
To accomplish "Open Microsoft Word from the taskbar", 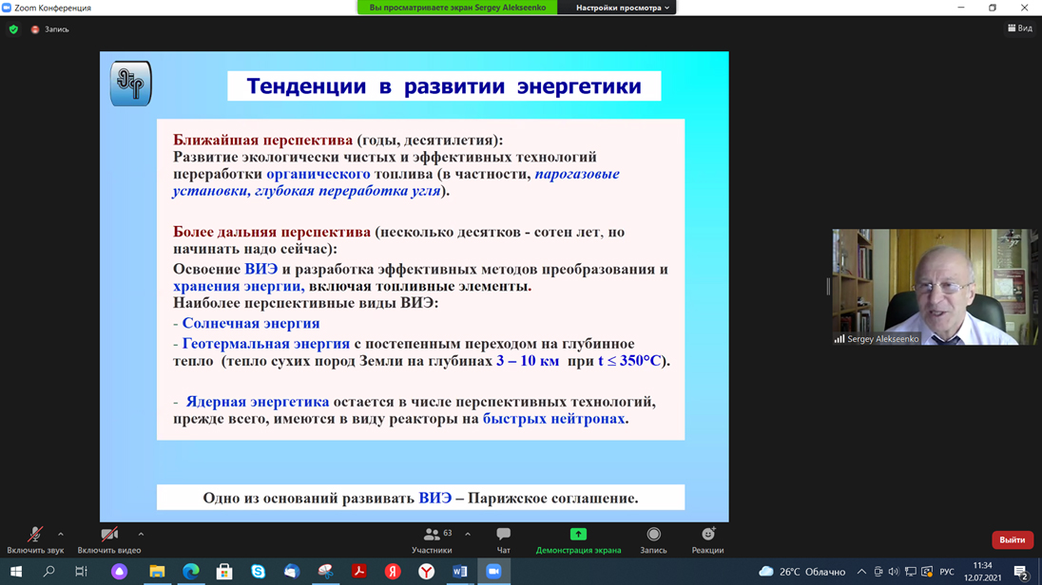I will click(x=460, y=572).
